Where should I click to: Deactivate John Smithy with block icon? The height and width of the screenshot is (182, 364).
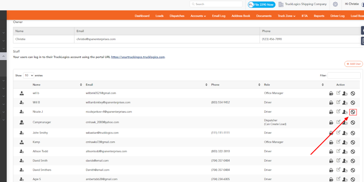pos(353,133)
